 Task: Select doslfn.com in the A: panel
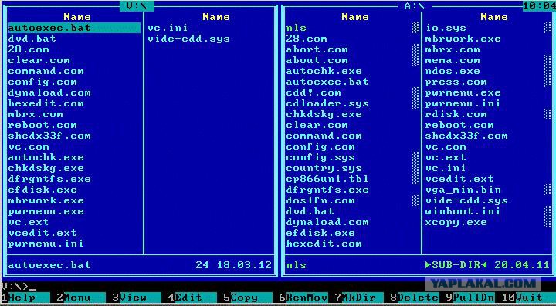[x=320, y=200]
